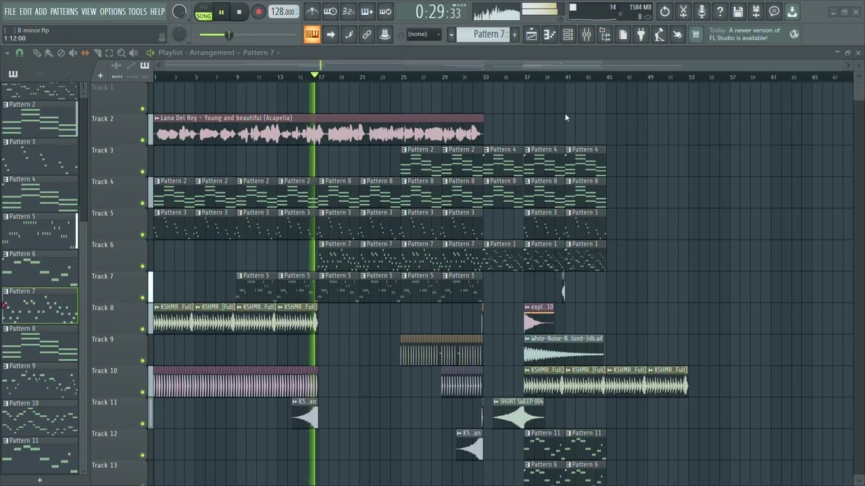Toggle mute light on Track 5
The height and width of the screenshot is (486, 865).
[x=143, y=234]
